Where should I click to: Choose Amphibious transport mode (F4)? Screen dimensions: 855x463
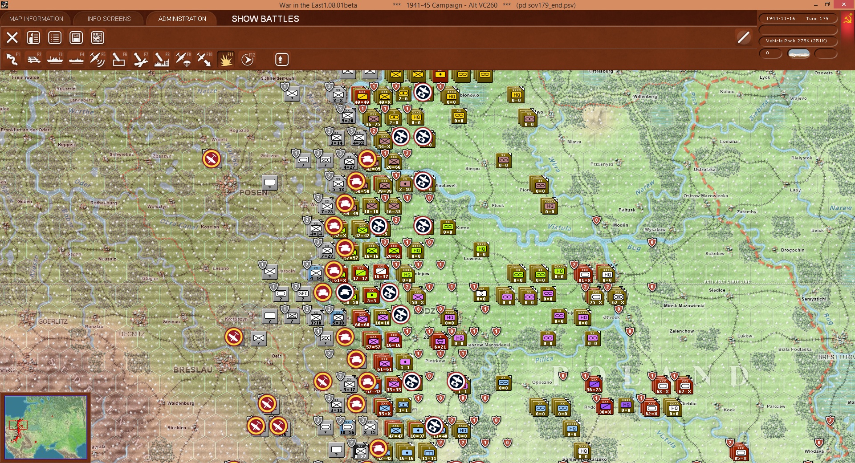pyautogui.click(x=76, y=59)
